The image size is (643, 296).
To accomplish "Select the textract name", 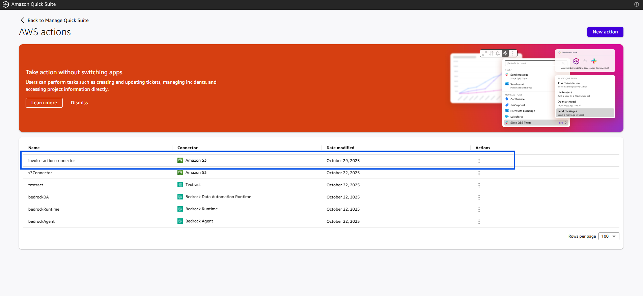I will [x=36, y=185].
